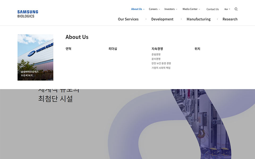Image resolution: width=255 pixels, height=159 pixels.
Task: Open the Our Services menu
Action: coord(128,19)
